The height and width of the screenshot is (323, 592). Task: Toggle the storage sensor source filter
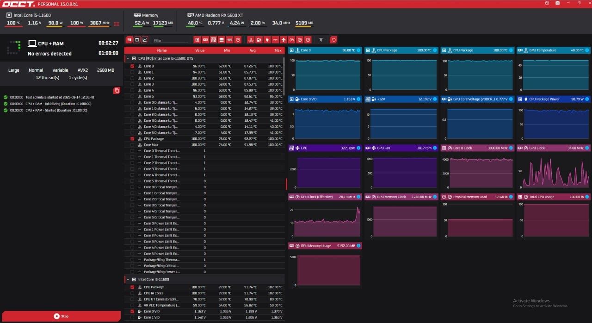point(222,40)
